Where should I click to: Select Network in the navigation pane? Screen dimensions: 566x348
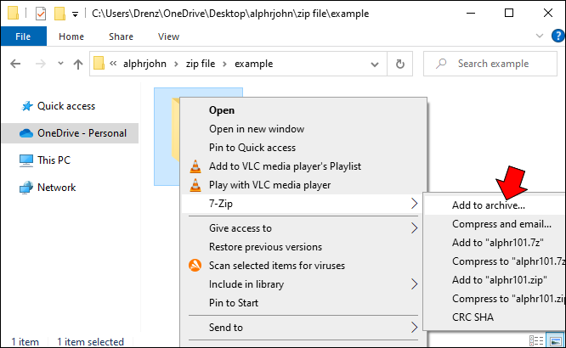click(56, 188)
